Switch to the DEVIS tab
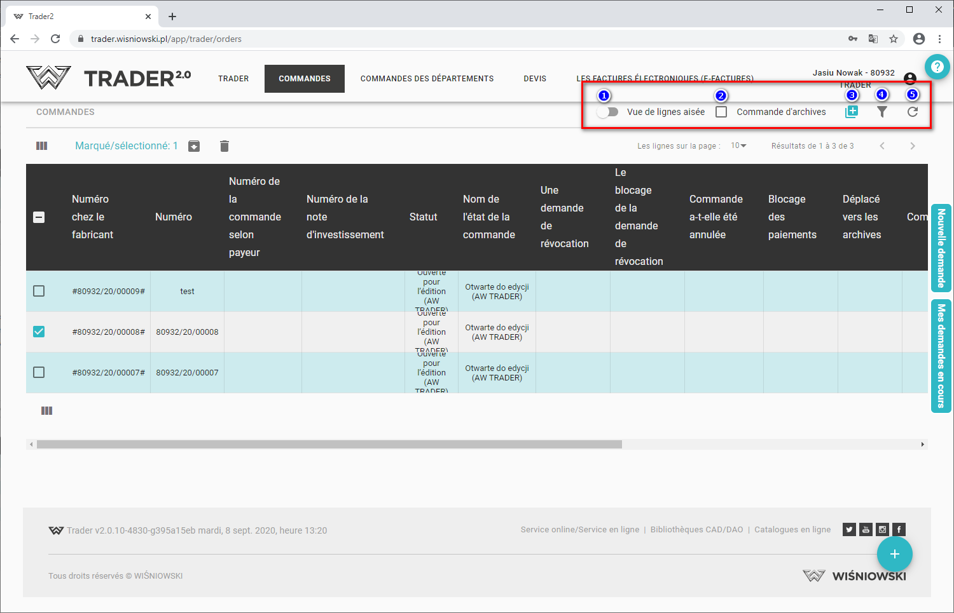The image size is (954, 613). (535, 79)
